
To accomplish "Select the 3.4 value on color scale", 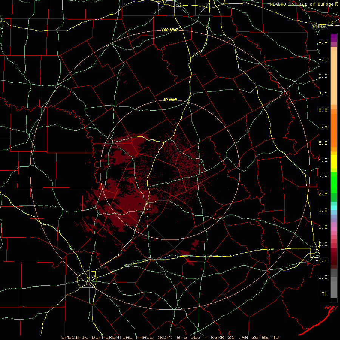I will [x=323, y=177].
